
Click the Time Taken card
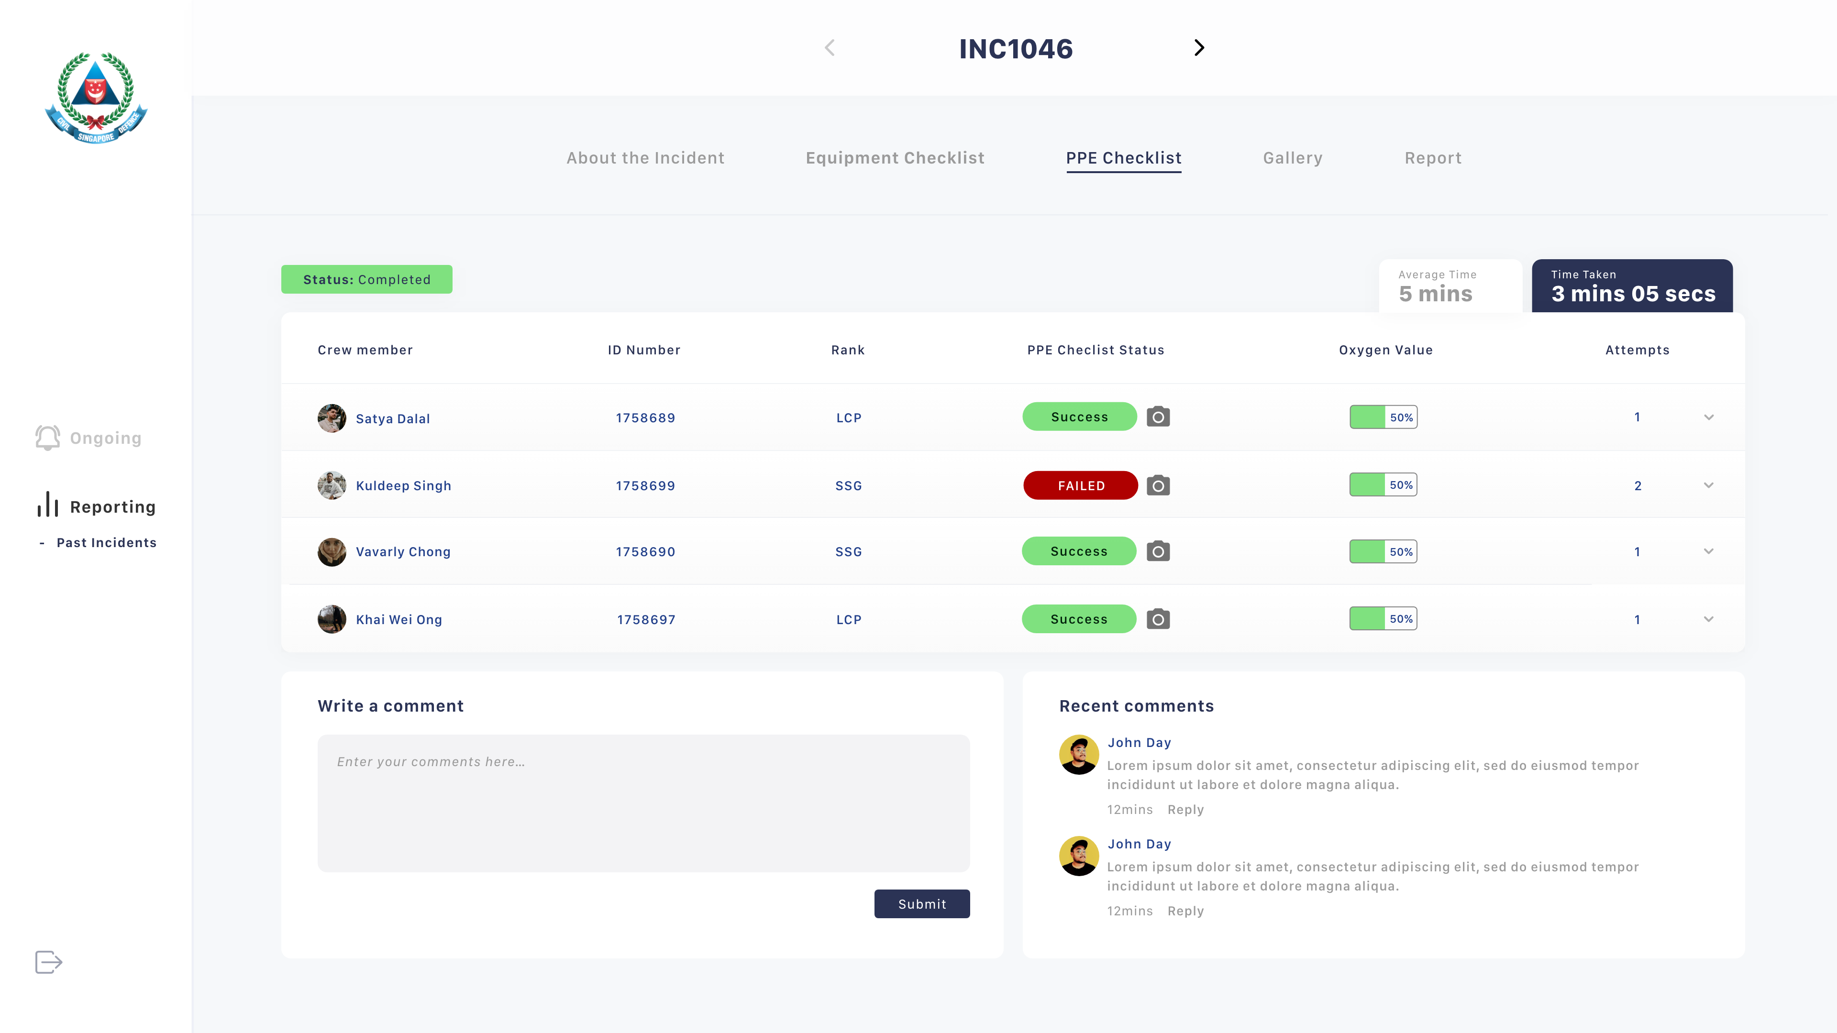click(x=1632, y=286)
